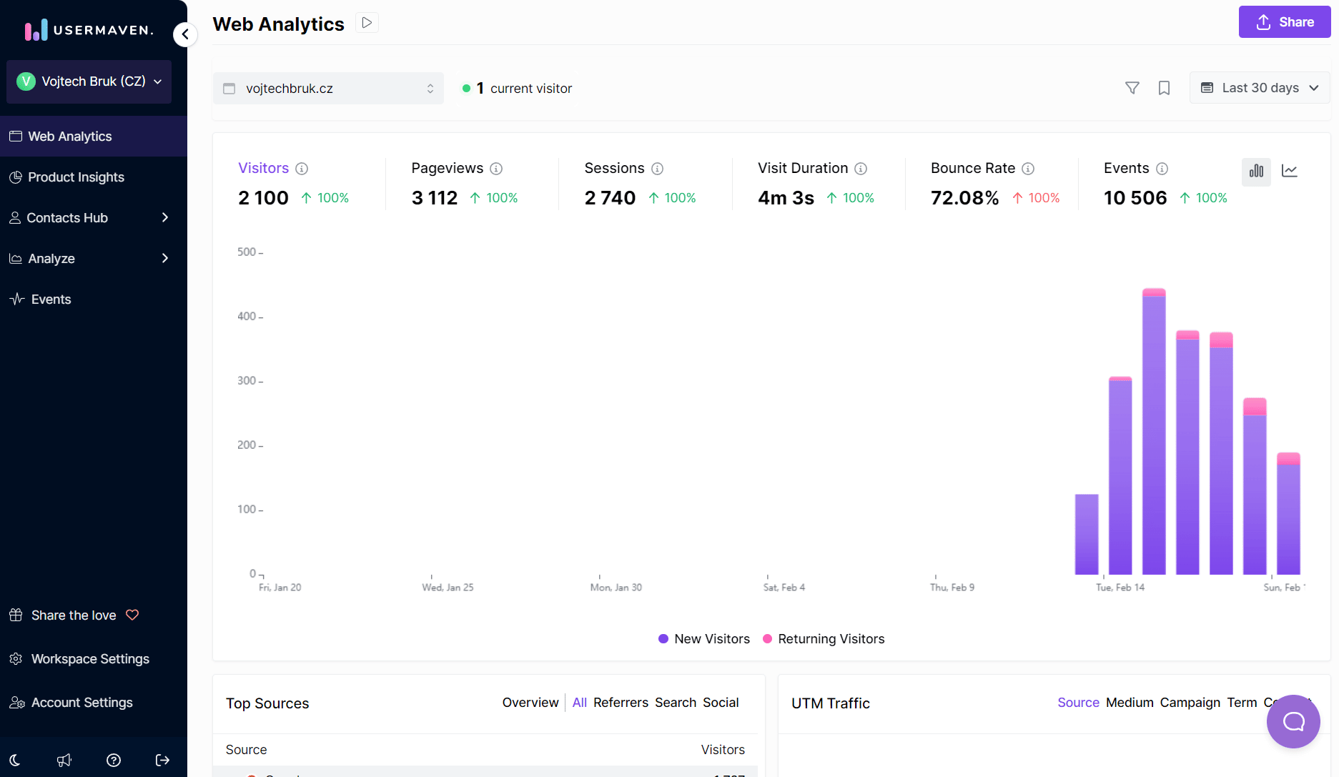This screenshot has height=777, width=1339.
Task: Click the bookmark icon near date range
Action: tap(1164, 88)
